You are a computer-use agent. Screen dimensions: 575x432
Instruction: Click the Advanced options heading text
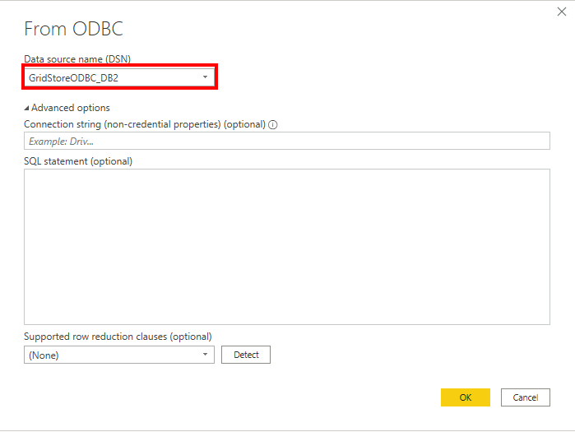click(x=71, y=108)
